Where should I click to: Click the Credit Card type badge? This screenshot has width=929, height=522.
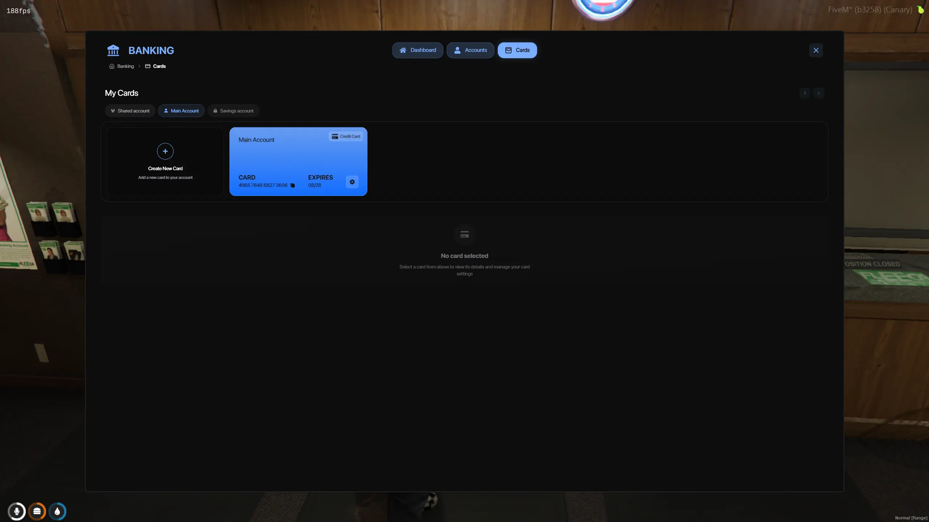coord(346,136)
